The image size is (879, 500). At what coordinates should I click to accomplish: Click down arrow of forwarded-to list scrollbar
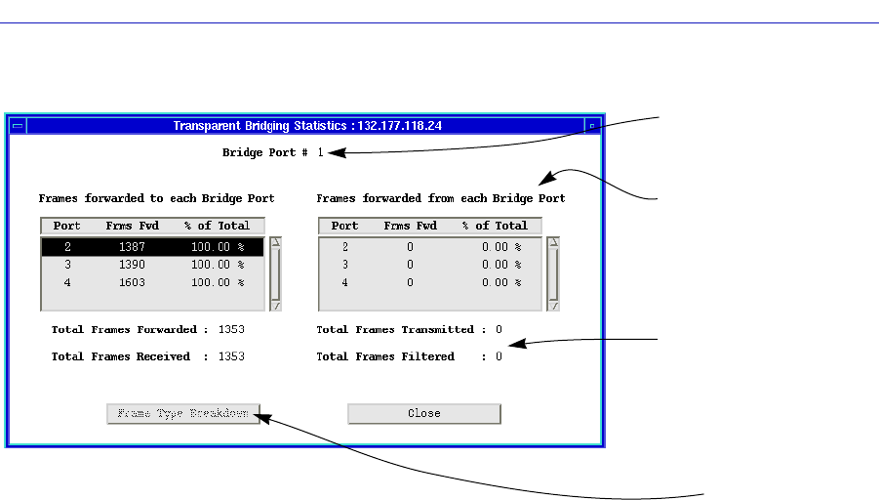coord(275,305)
